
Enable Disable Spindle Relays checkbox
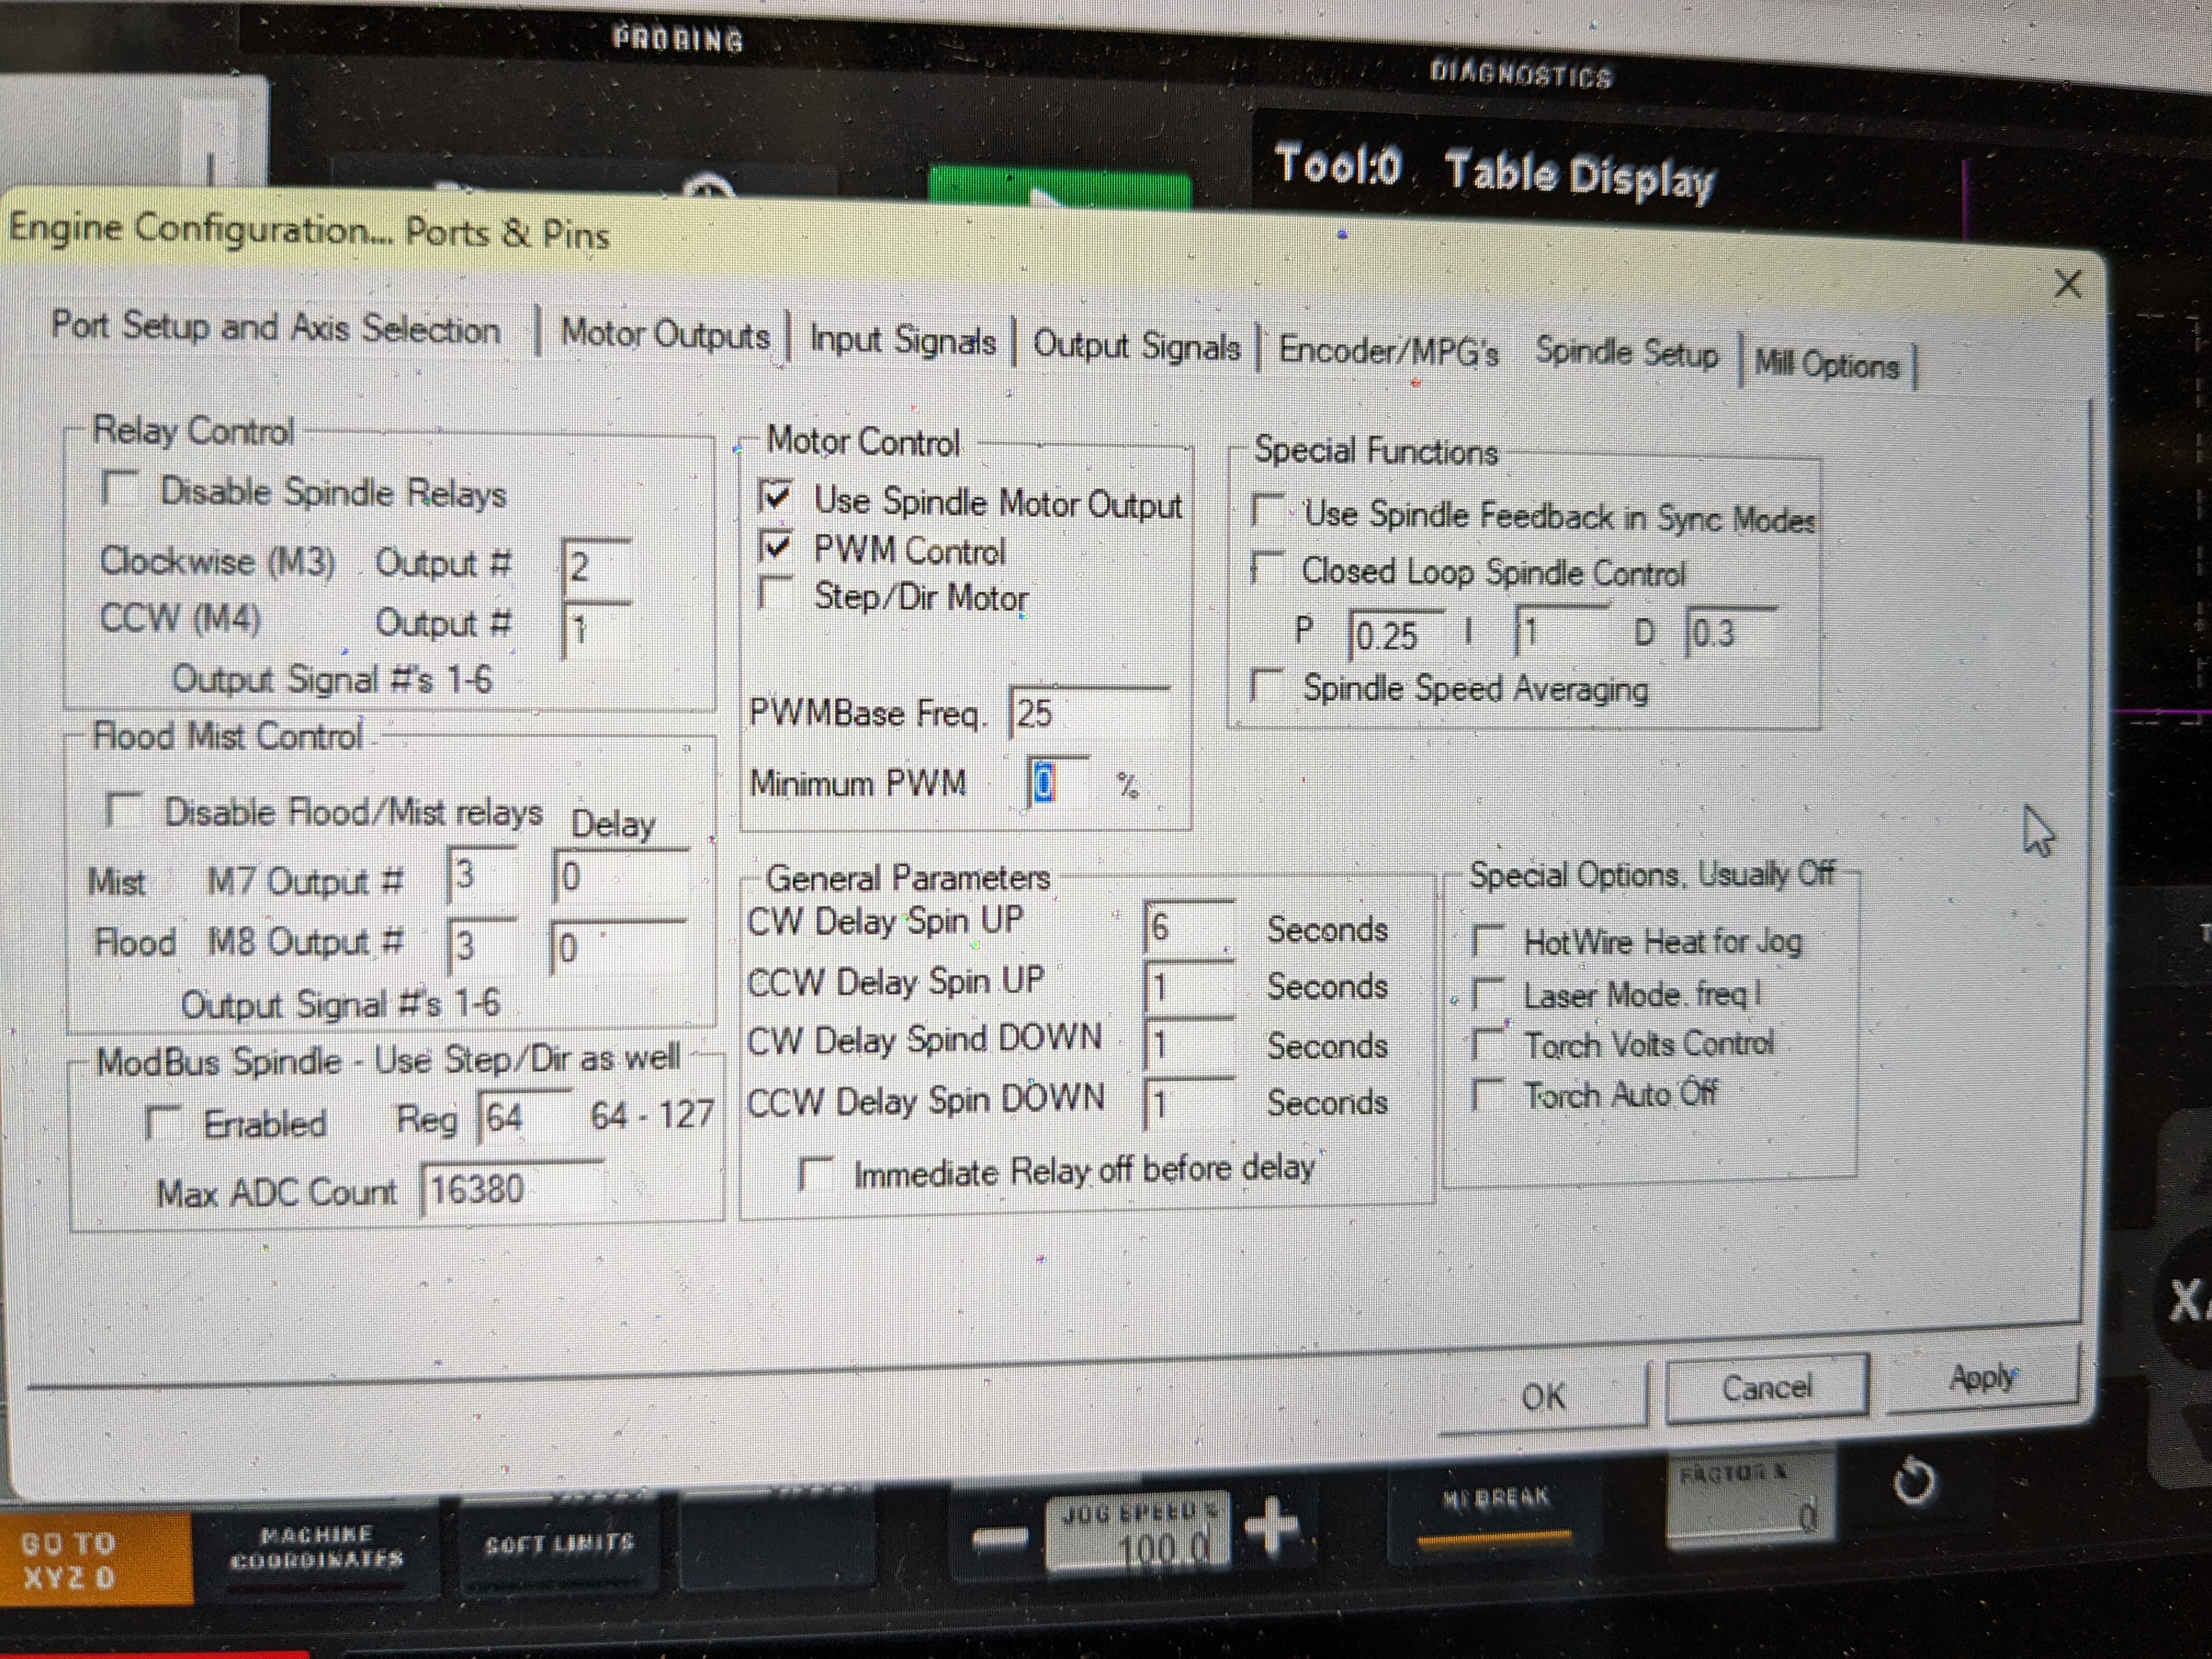[x=120, y=489]
